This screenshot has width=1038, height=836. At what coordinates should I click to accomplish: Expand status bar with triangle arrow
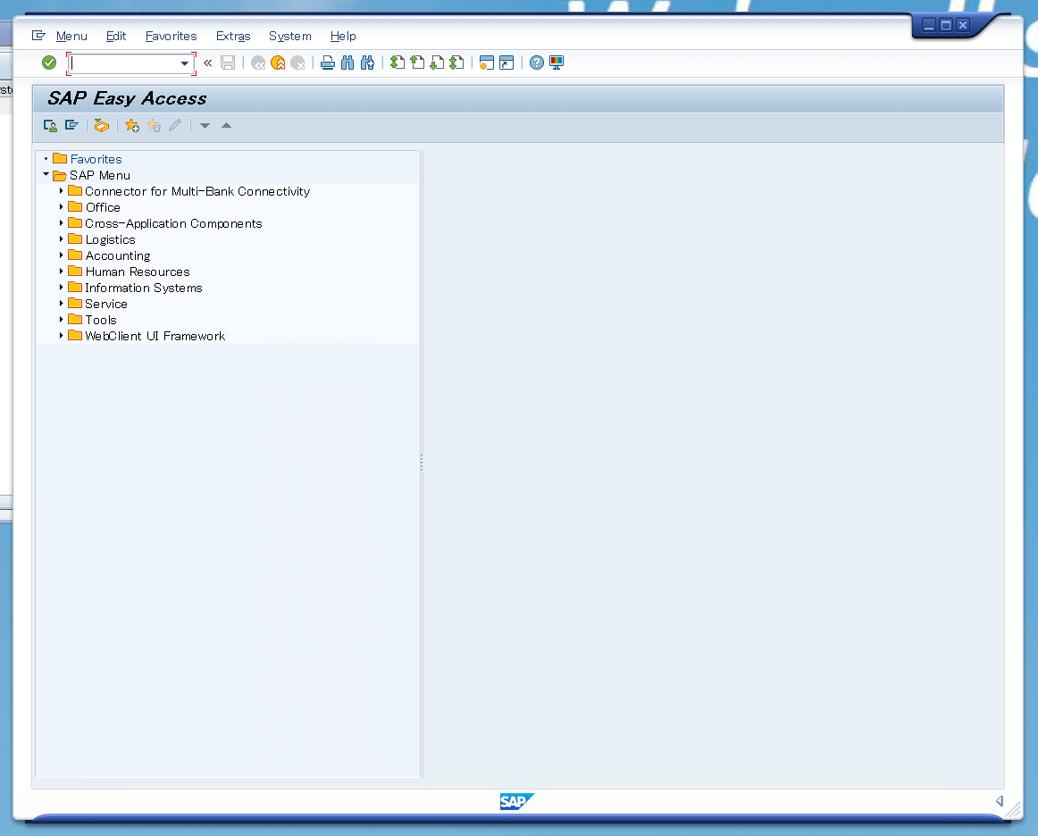(x=1000, y=801)
